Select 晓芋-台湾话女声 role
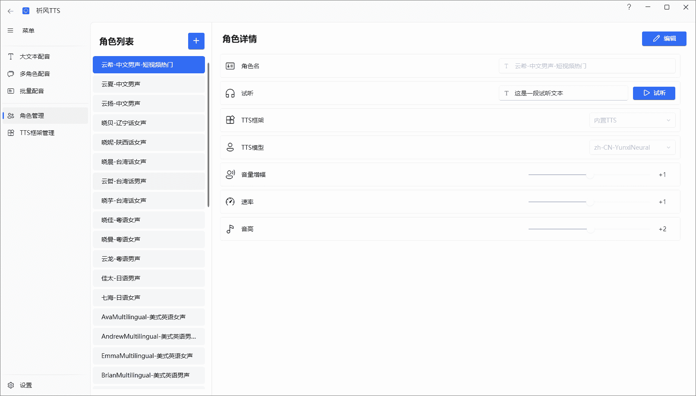 point(149,201)
